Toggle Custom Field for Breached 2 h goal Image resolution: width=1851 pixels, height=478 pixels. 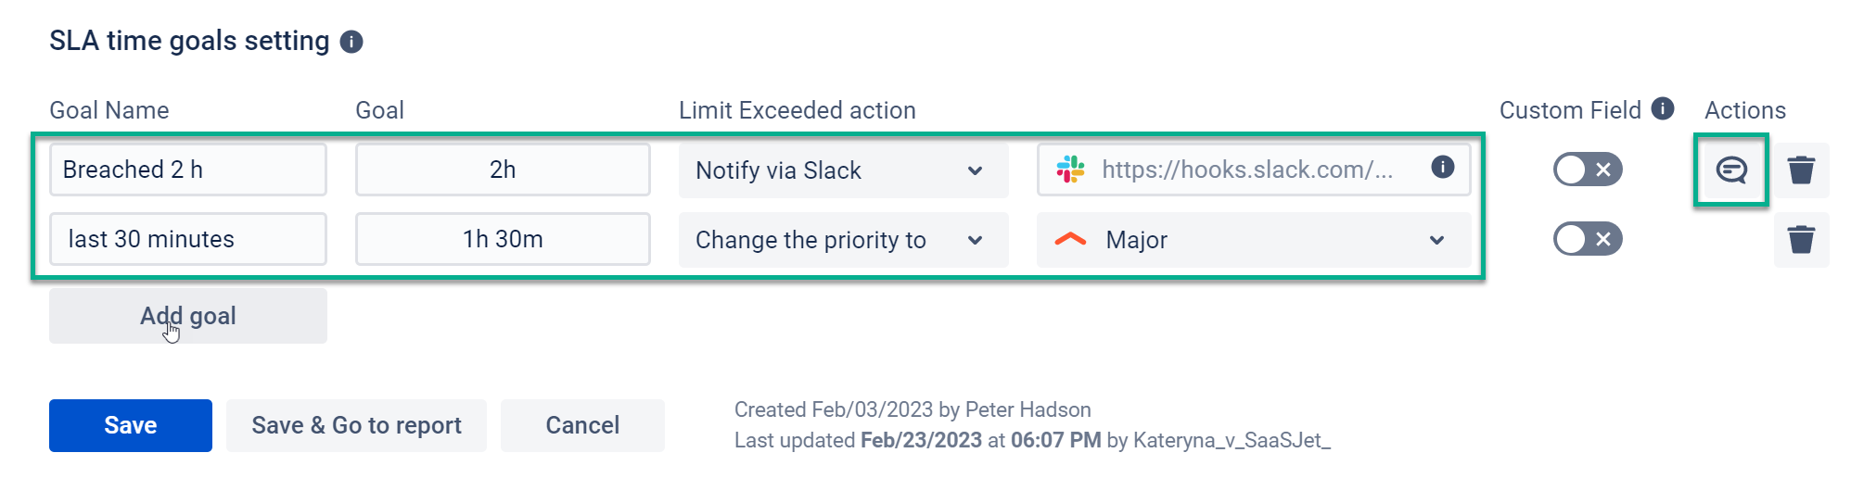click(x=1587, y=170)
